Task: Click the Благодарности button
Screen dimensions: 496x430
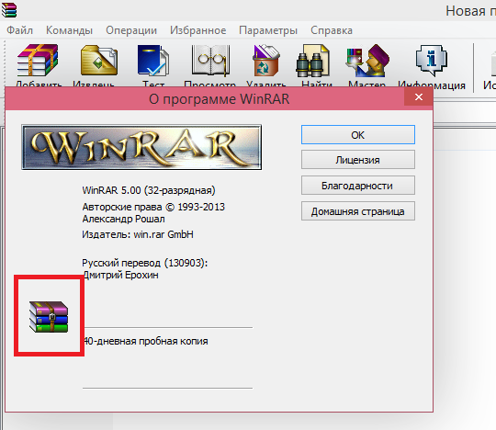Action: coord(358,186)
